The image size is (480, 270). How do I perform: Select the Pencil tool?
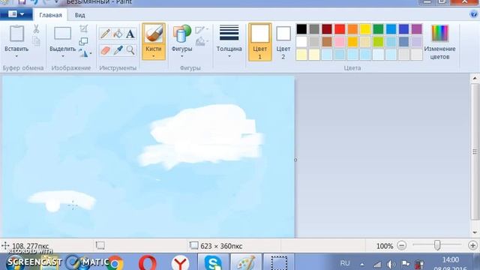tap(105, 33)
